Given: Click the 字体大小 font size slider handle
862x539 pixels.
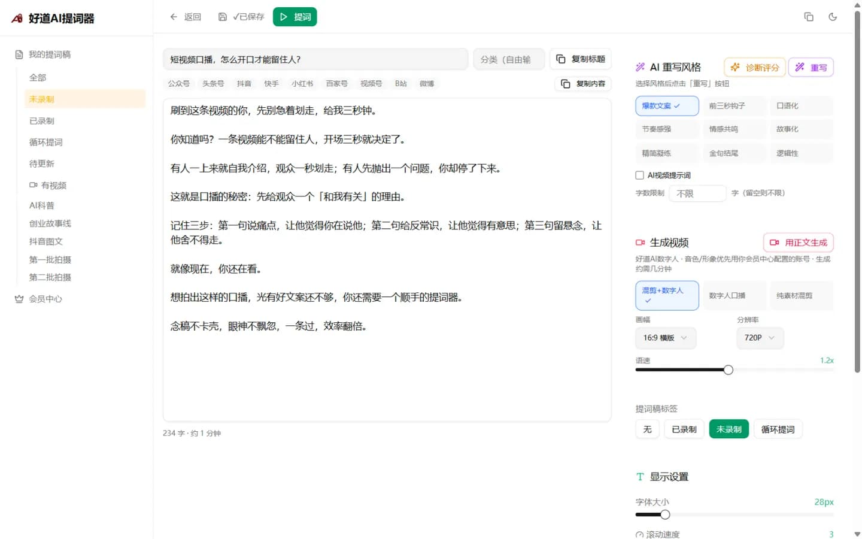Looking at the screenshot, I should 665,515.
